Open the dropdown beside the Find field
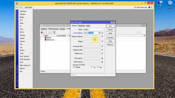The height and width of the screenshot is (98, 175). point(144,36)
